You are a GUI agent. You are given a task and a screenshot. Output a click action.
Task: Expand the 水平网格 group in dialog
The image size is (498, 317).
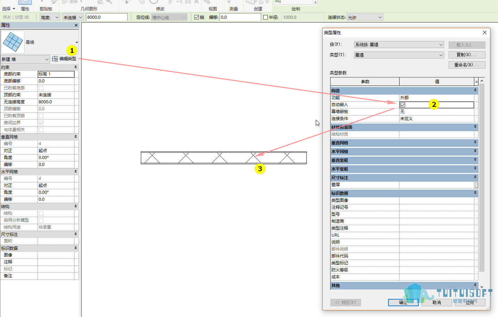[x=475, y=151]
